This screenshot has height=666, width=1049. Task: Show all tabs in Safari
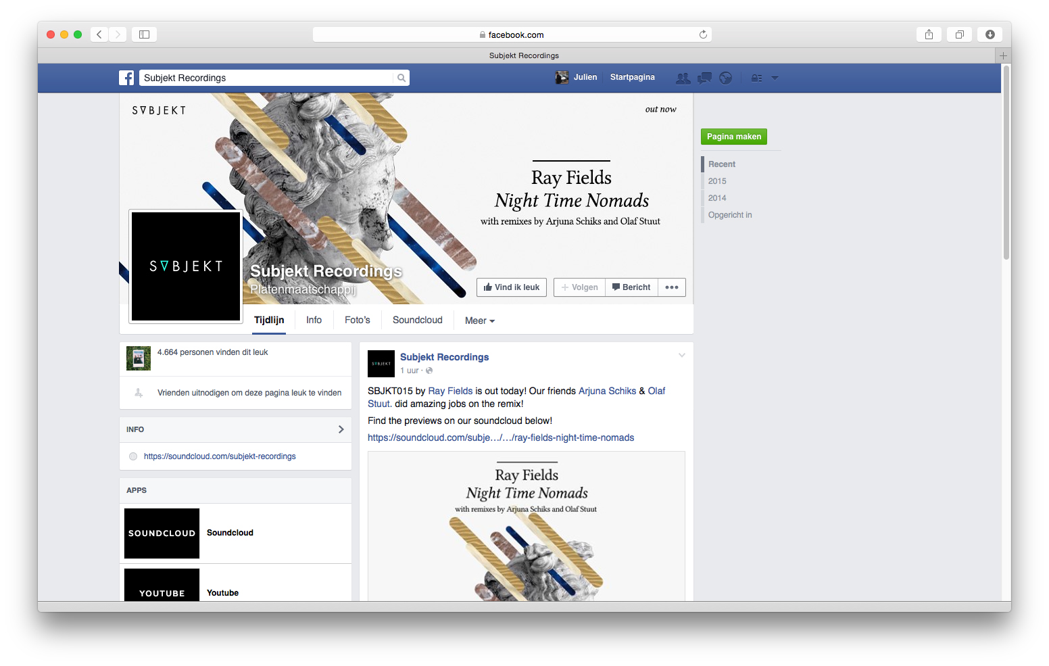(960, 34)
